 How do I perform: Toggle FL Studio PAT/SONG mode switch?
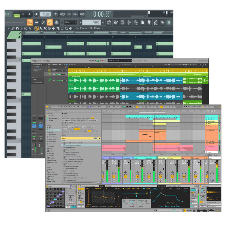point(17,14)
